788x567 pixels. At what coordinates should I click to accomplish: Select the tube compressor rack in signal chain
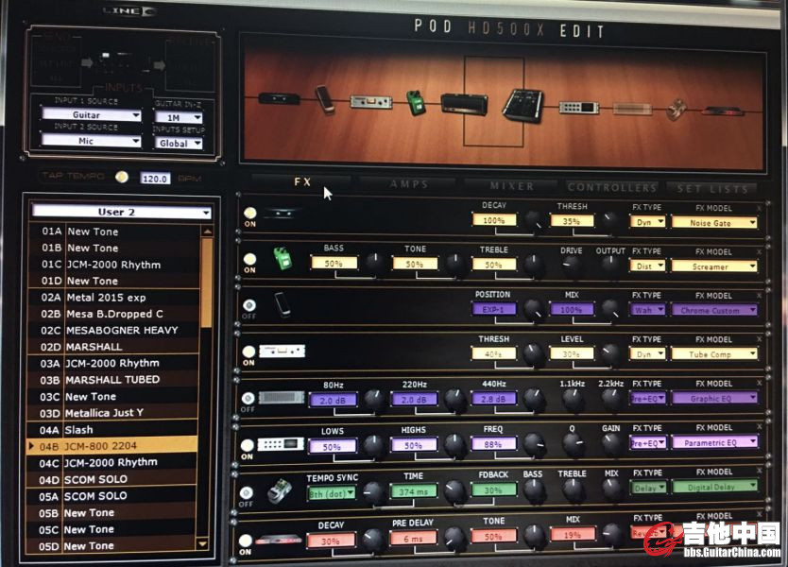click(x=371, y=102)
